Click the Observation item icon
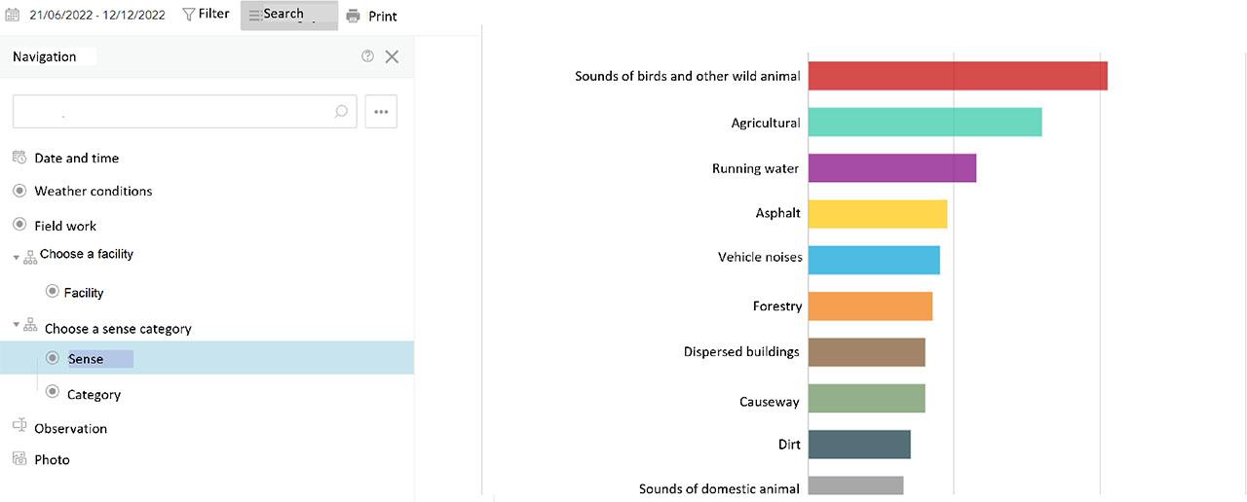1247x502 pixels. click(19, 425)
